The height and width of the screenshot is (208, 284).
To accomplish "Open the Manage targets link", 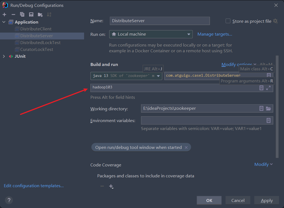I will tap(215, 34).
